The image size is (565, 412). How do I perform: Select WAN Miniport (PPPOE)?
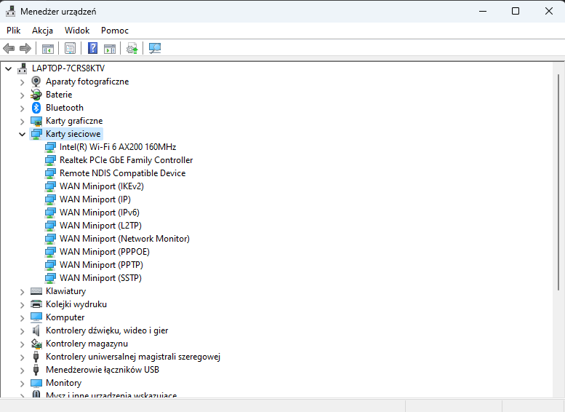pos(105,252)
